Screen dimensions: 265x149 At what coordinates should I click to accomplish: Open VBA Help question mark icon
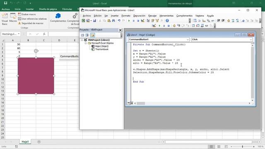[167, 21]
